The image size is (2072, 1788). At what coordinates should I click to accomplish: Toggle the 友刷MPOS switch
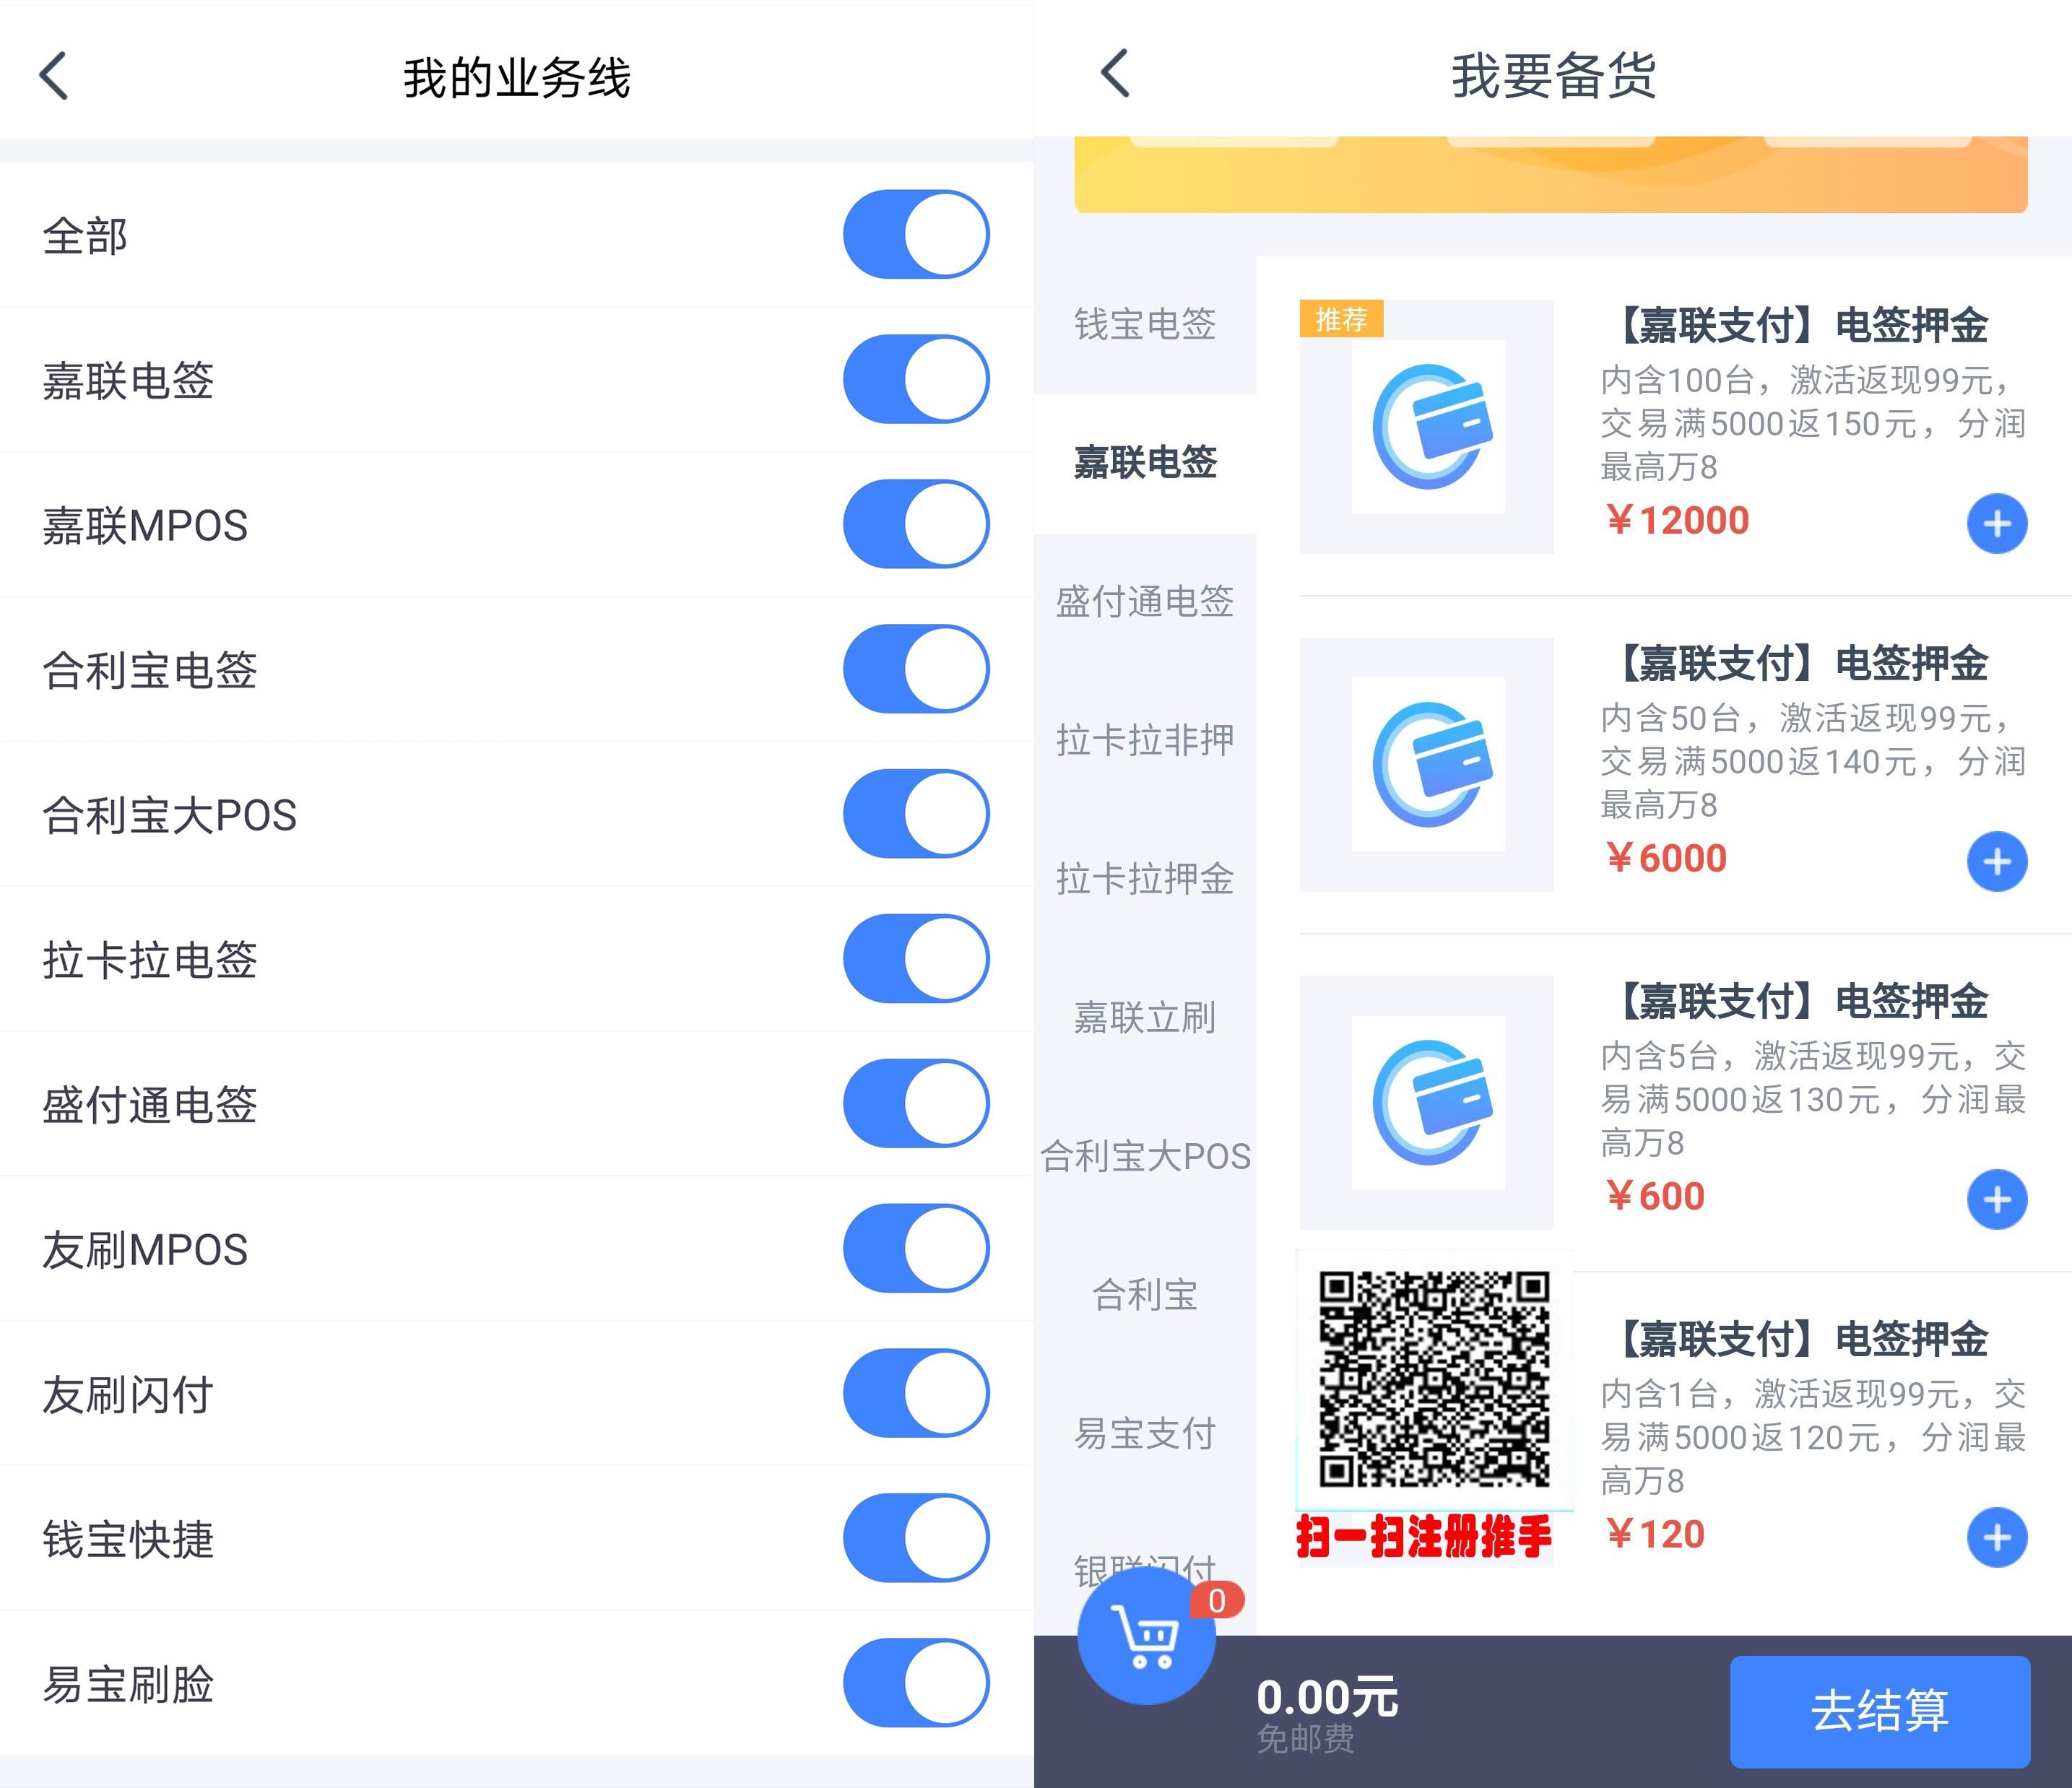tap(916, 1248)
